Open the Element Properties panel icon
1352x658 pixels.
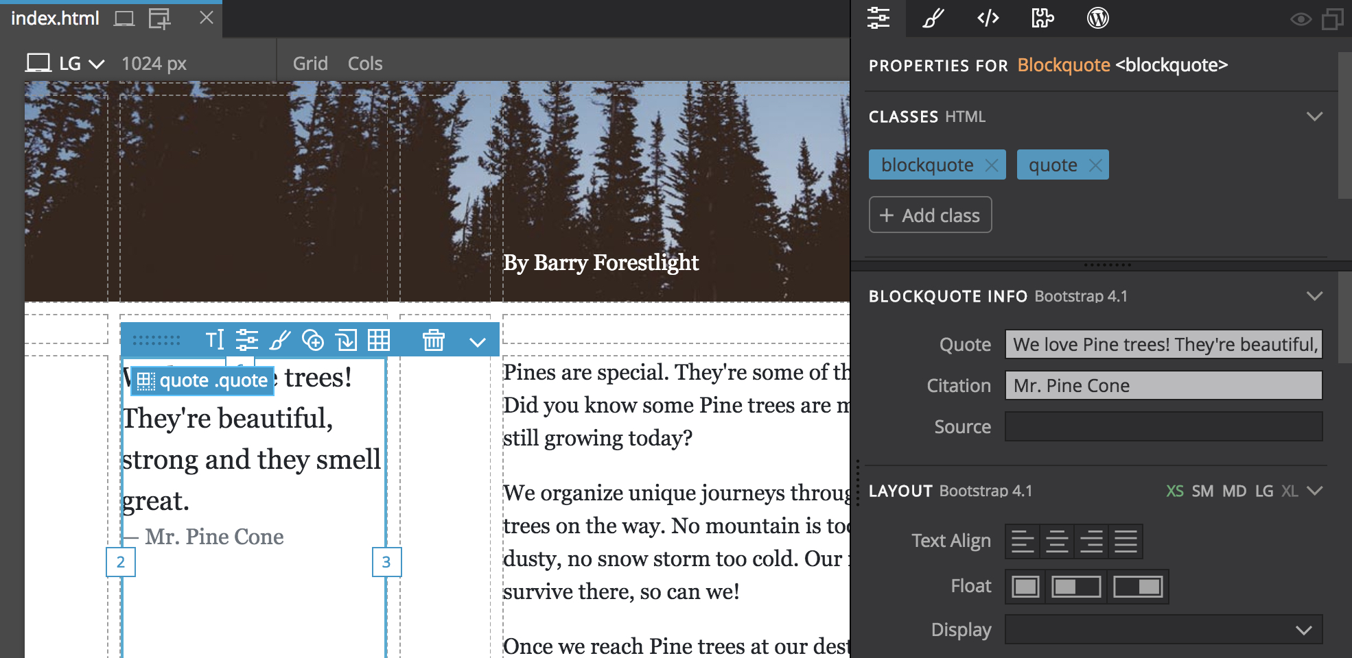[878, 18]
